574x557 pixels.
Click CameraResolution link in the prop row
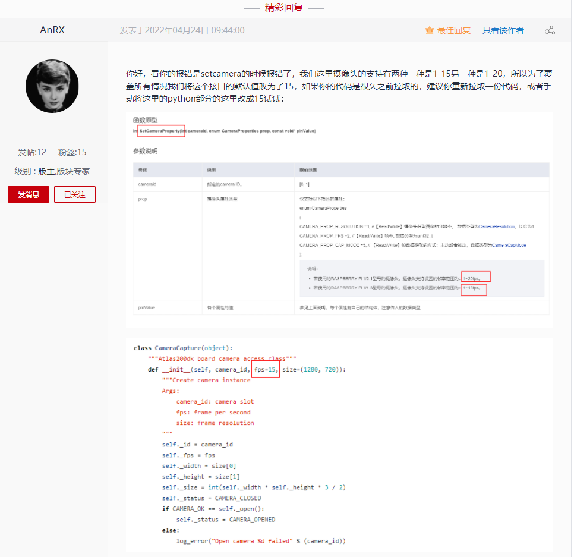point(496,226)
